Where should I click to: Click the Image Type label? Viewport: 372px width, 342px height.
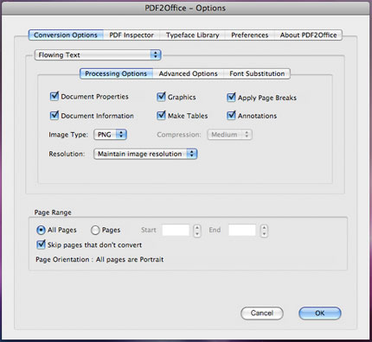click(x=68, y=135)
